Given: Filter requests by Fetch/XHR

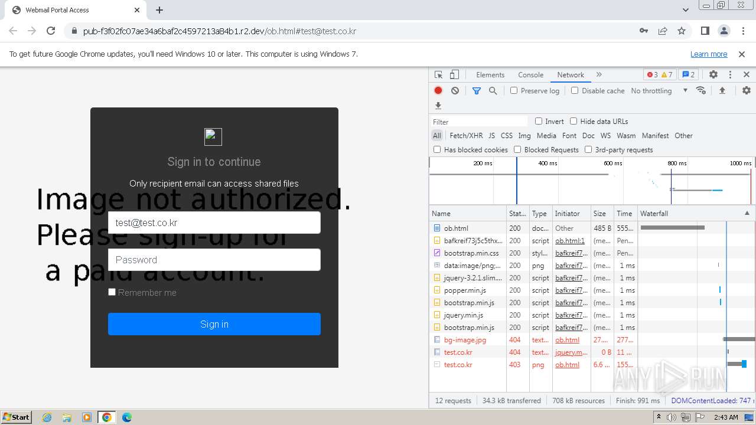Looking at the screenshot, I should (x=466, y=135).
